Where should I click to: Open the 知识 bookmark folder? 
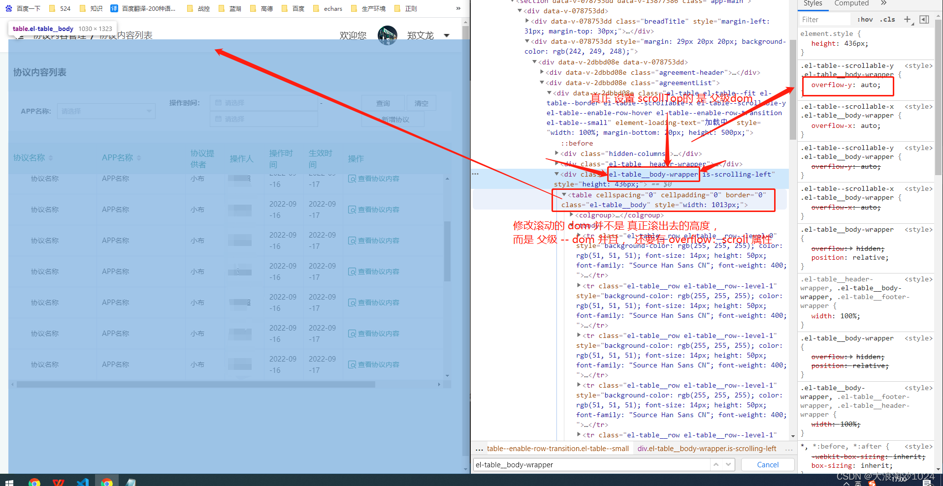coord(91,8)
